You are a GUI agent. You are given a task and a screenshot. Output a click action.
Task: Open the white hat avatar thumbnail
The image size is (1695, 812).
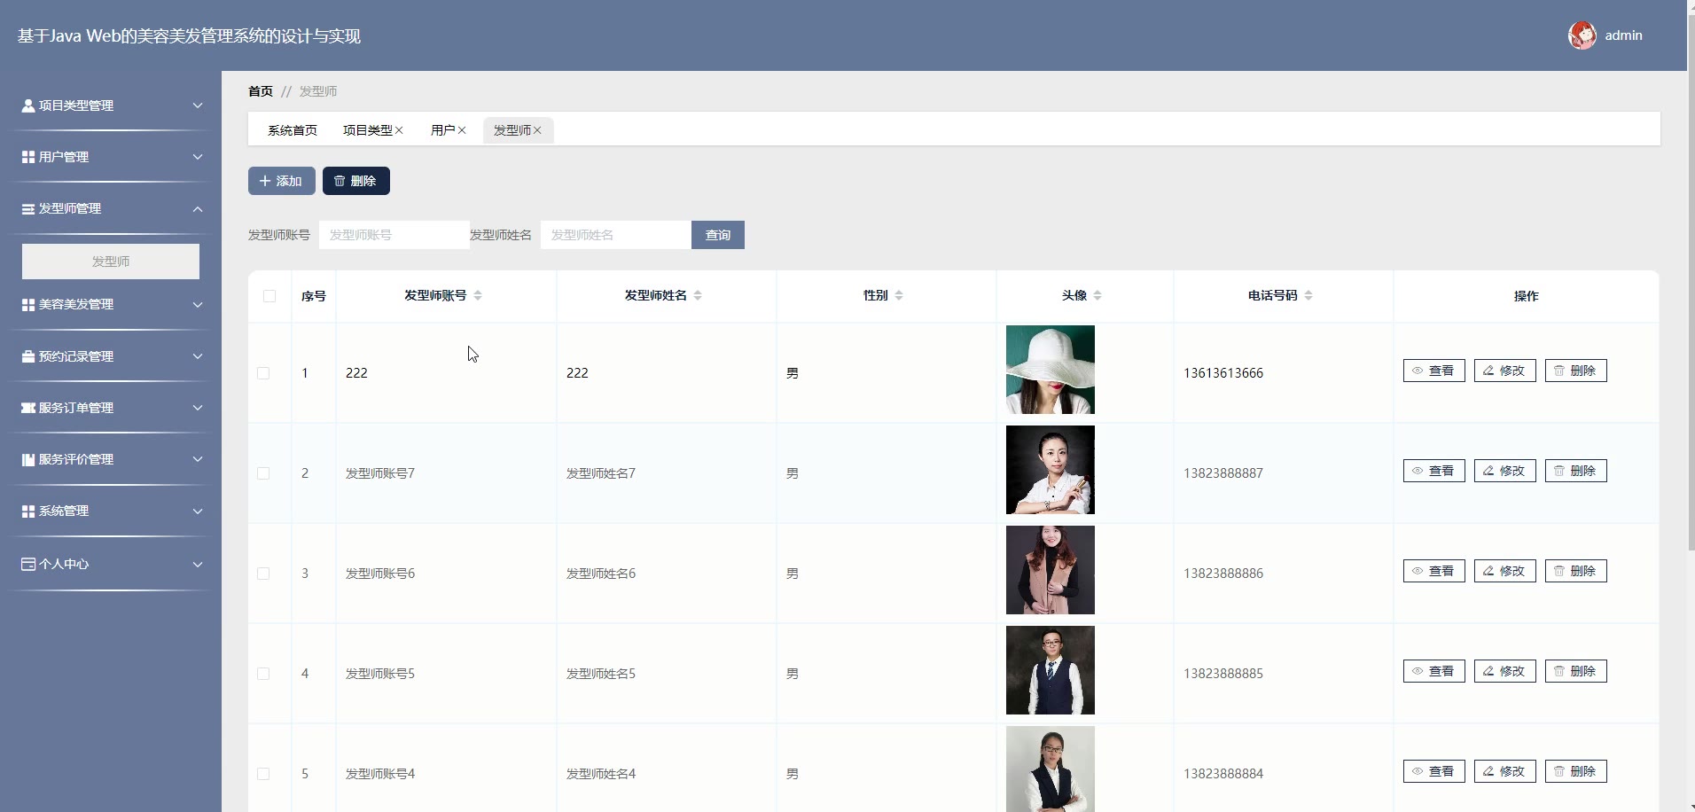[x=1051, y=370]
